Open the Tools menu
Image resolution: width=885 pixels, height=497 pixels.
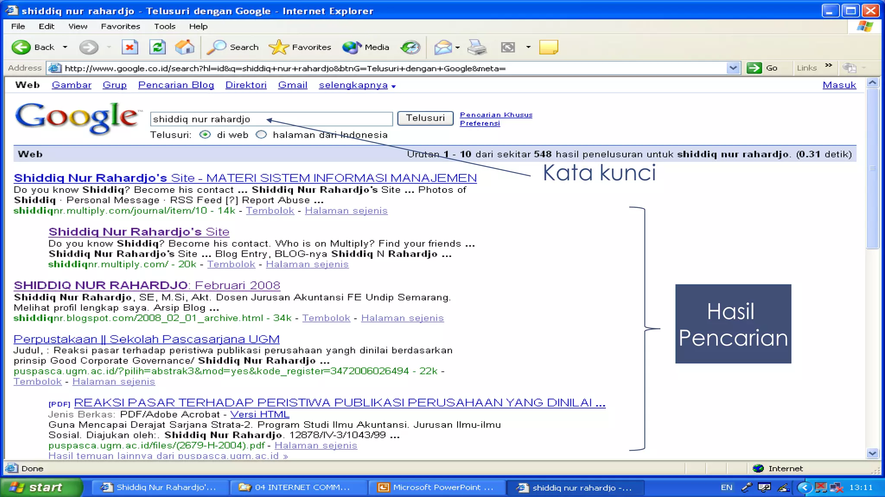(165, 26)
